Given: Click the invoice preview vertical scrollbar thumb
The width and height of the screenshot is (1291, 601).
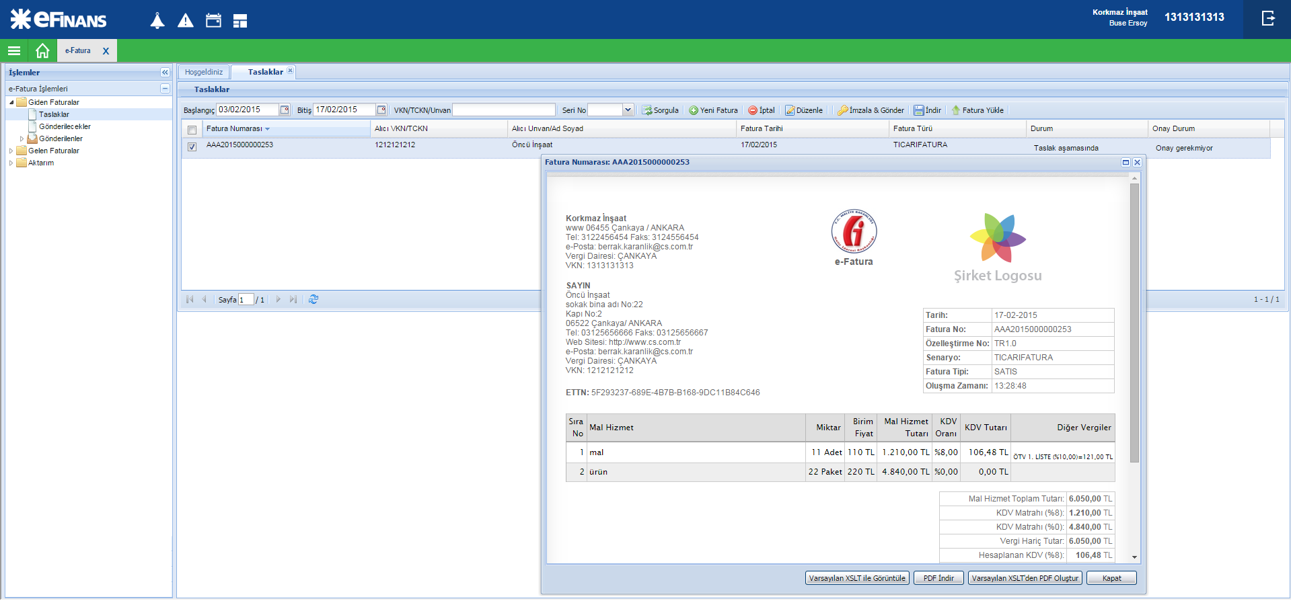Looking at the screenshot, I should [x=1134, y=323].
